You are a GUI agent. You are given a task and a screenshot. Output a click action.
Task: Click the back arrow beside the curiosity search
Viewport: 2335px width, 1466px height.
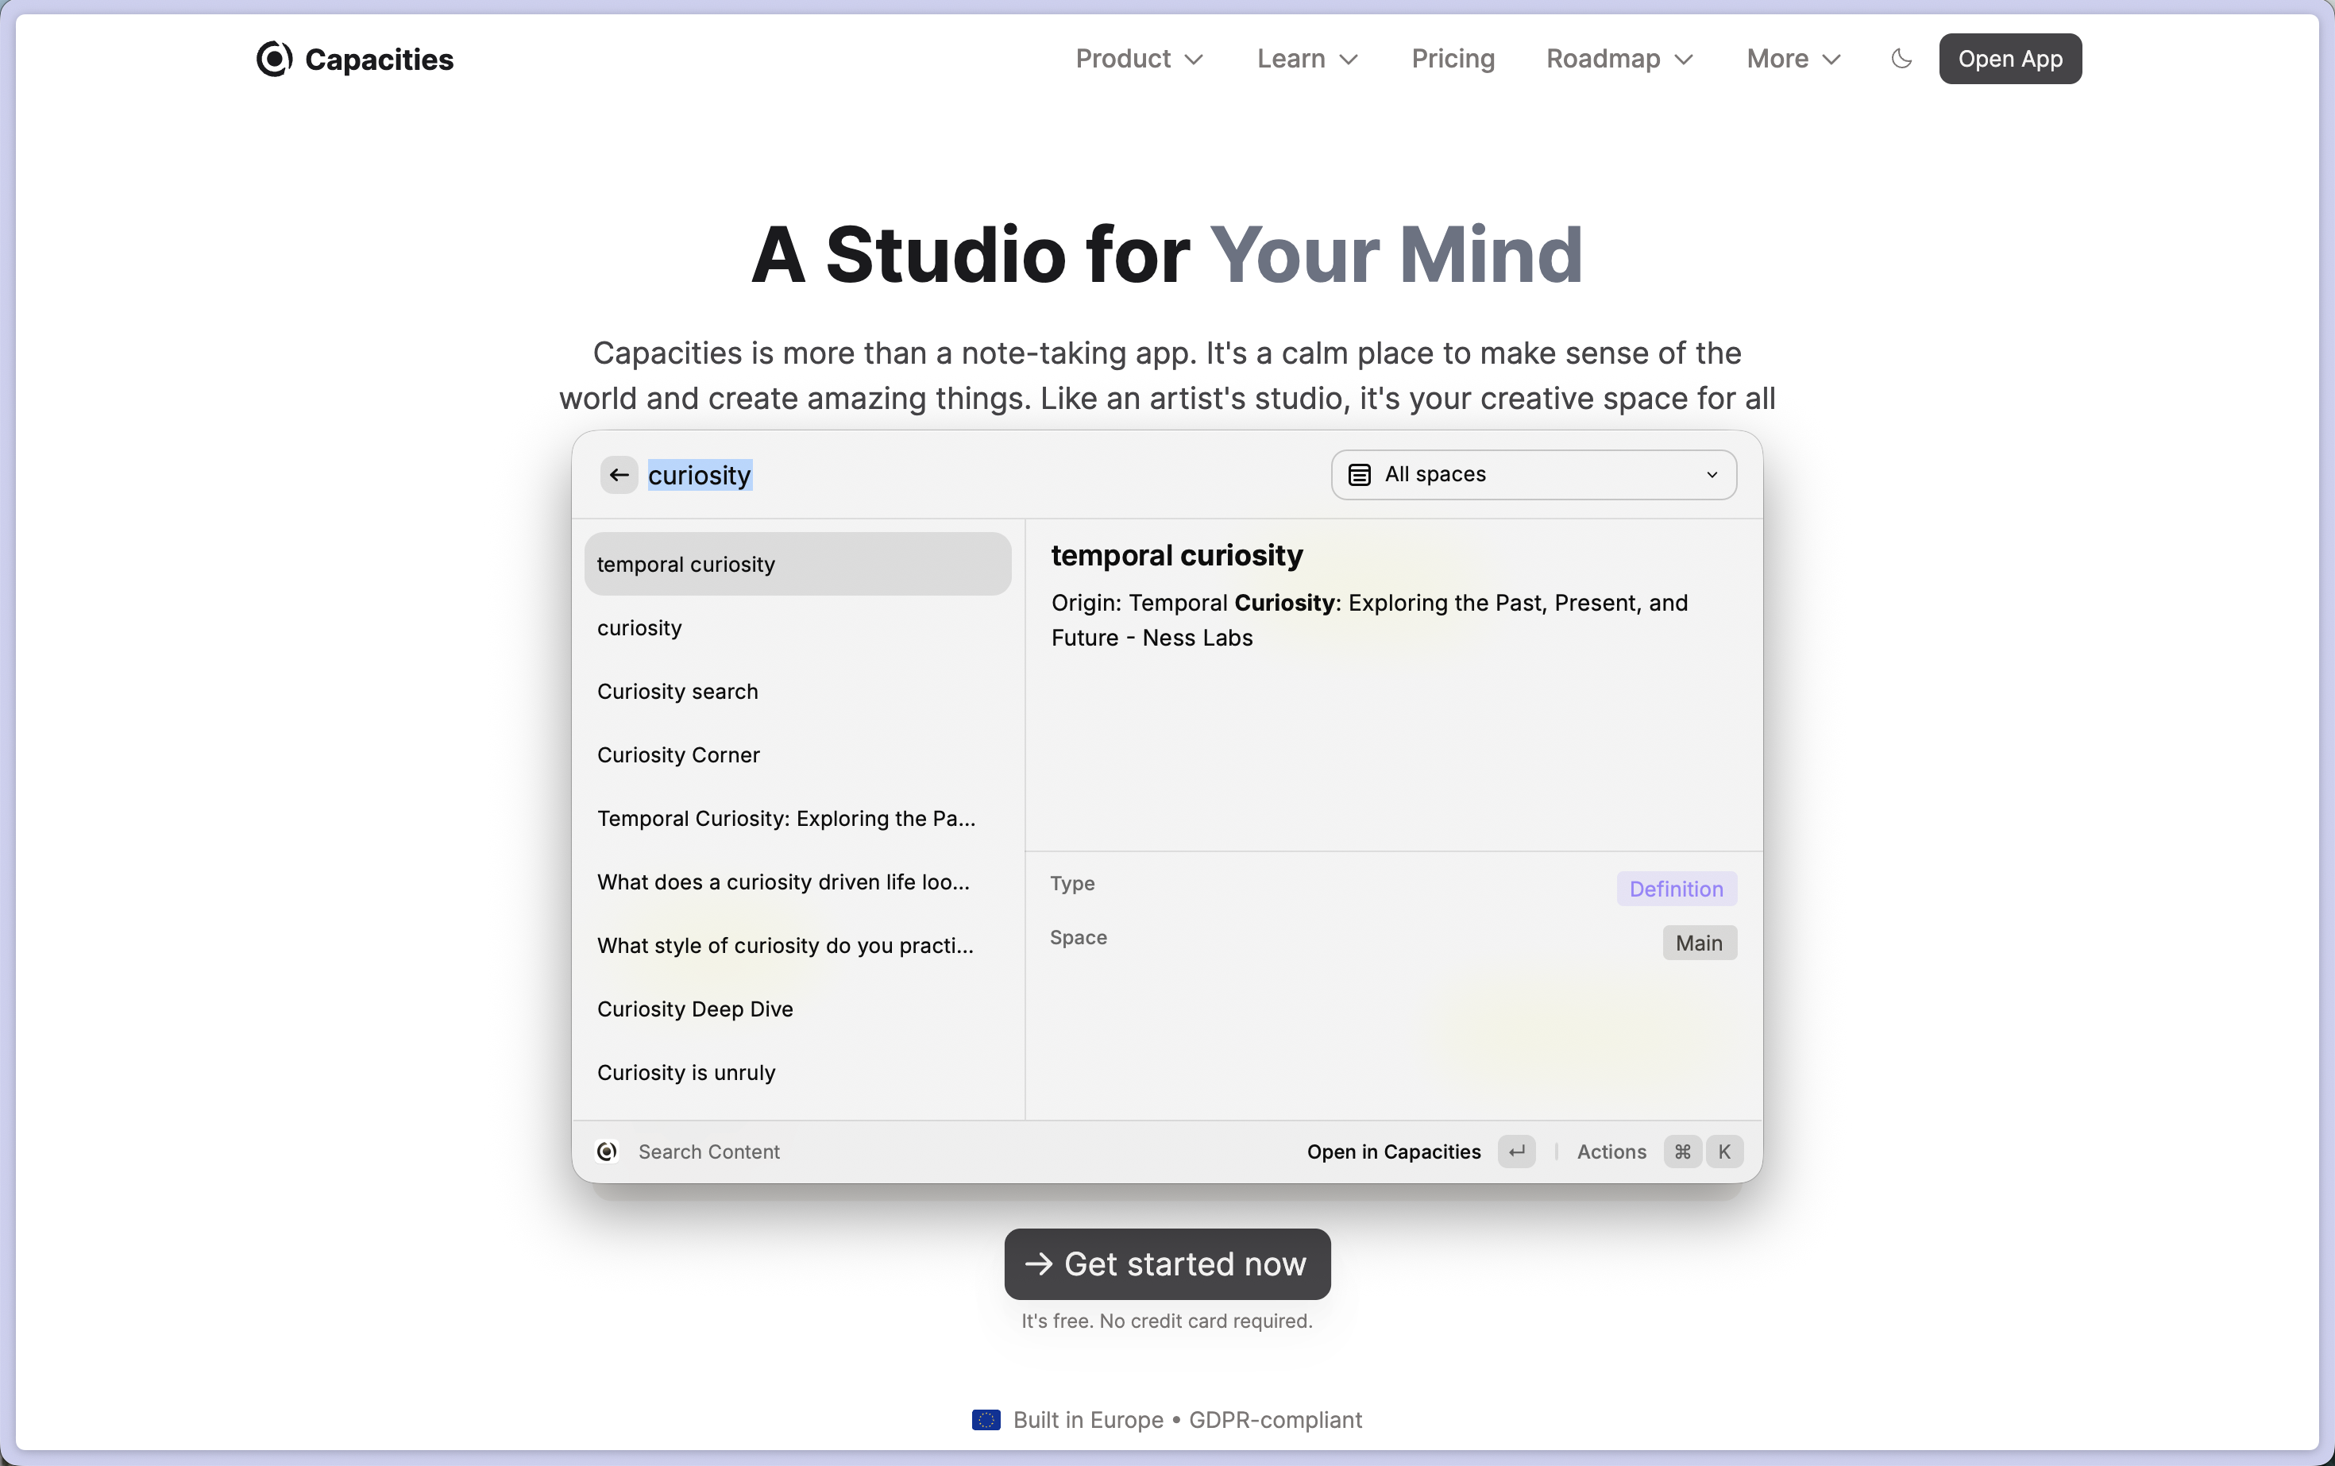tap(619, 475)
